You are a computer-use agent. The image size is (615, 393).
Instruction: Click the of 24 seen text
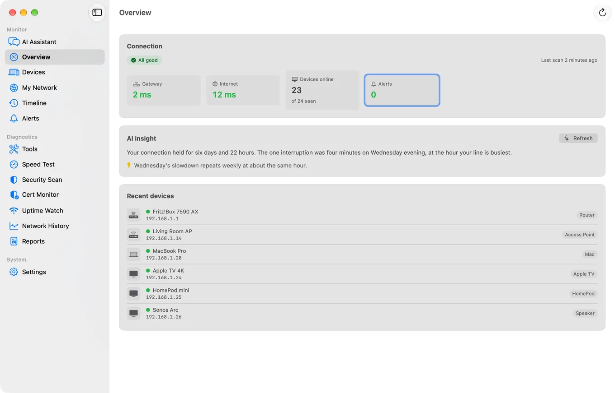point(304,101)
